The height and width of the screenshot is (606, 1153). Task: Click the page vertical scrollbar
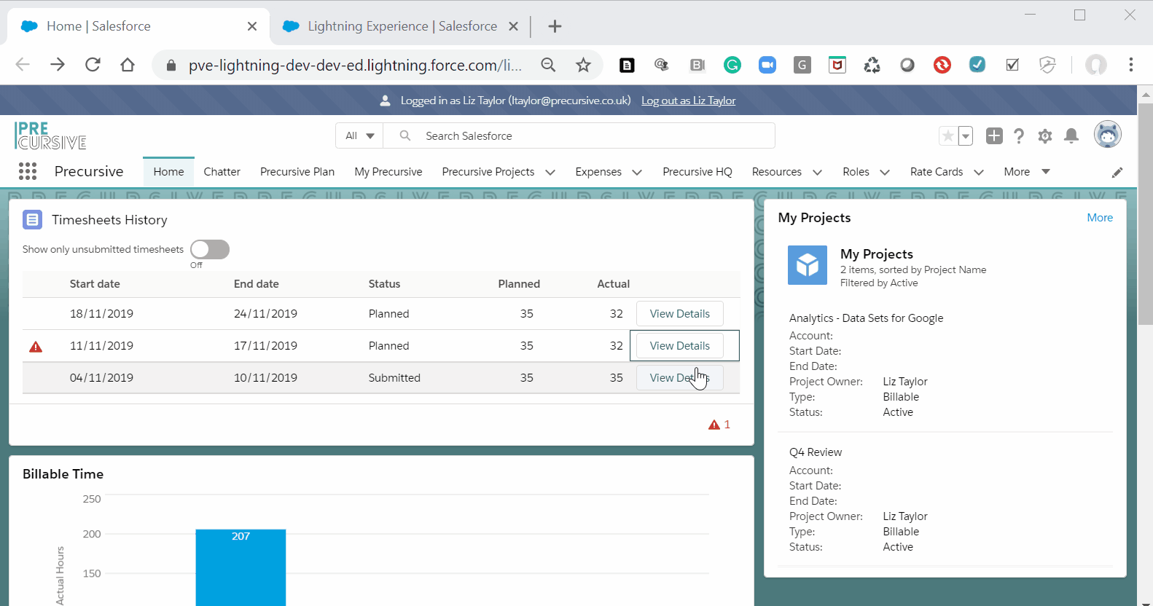[x=1146, y=214]
